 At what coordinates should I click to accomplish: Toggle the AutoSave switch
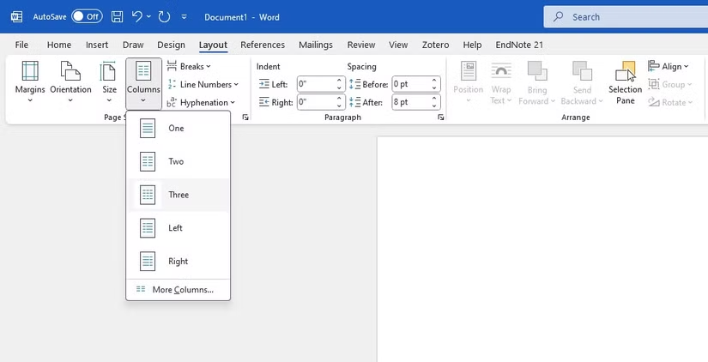[87, 16]
